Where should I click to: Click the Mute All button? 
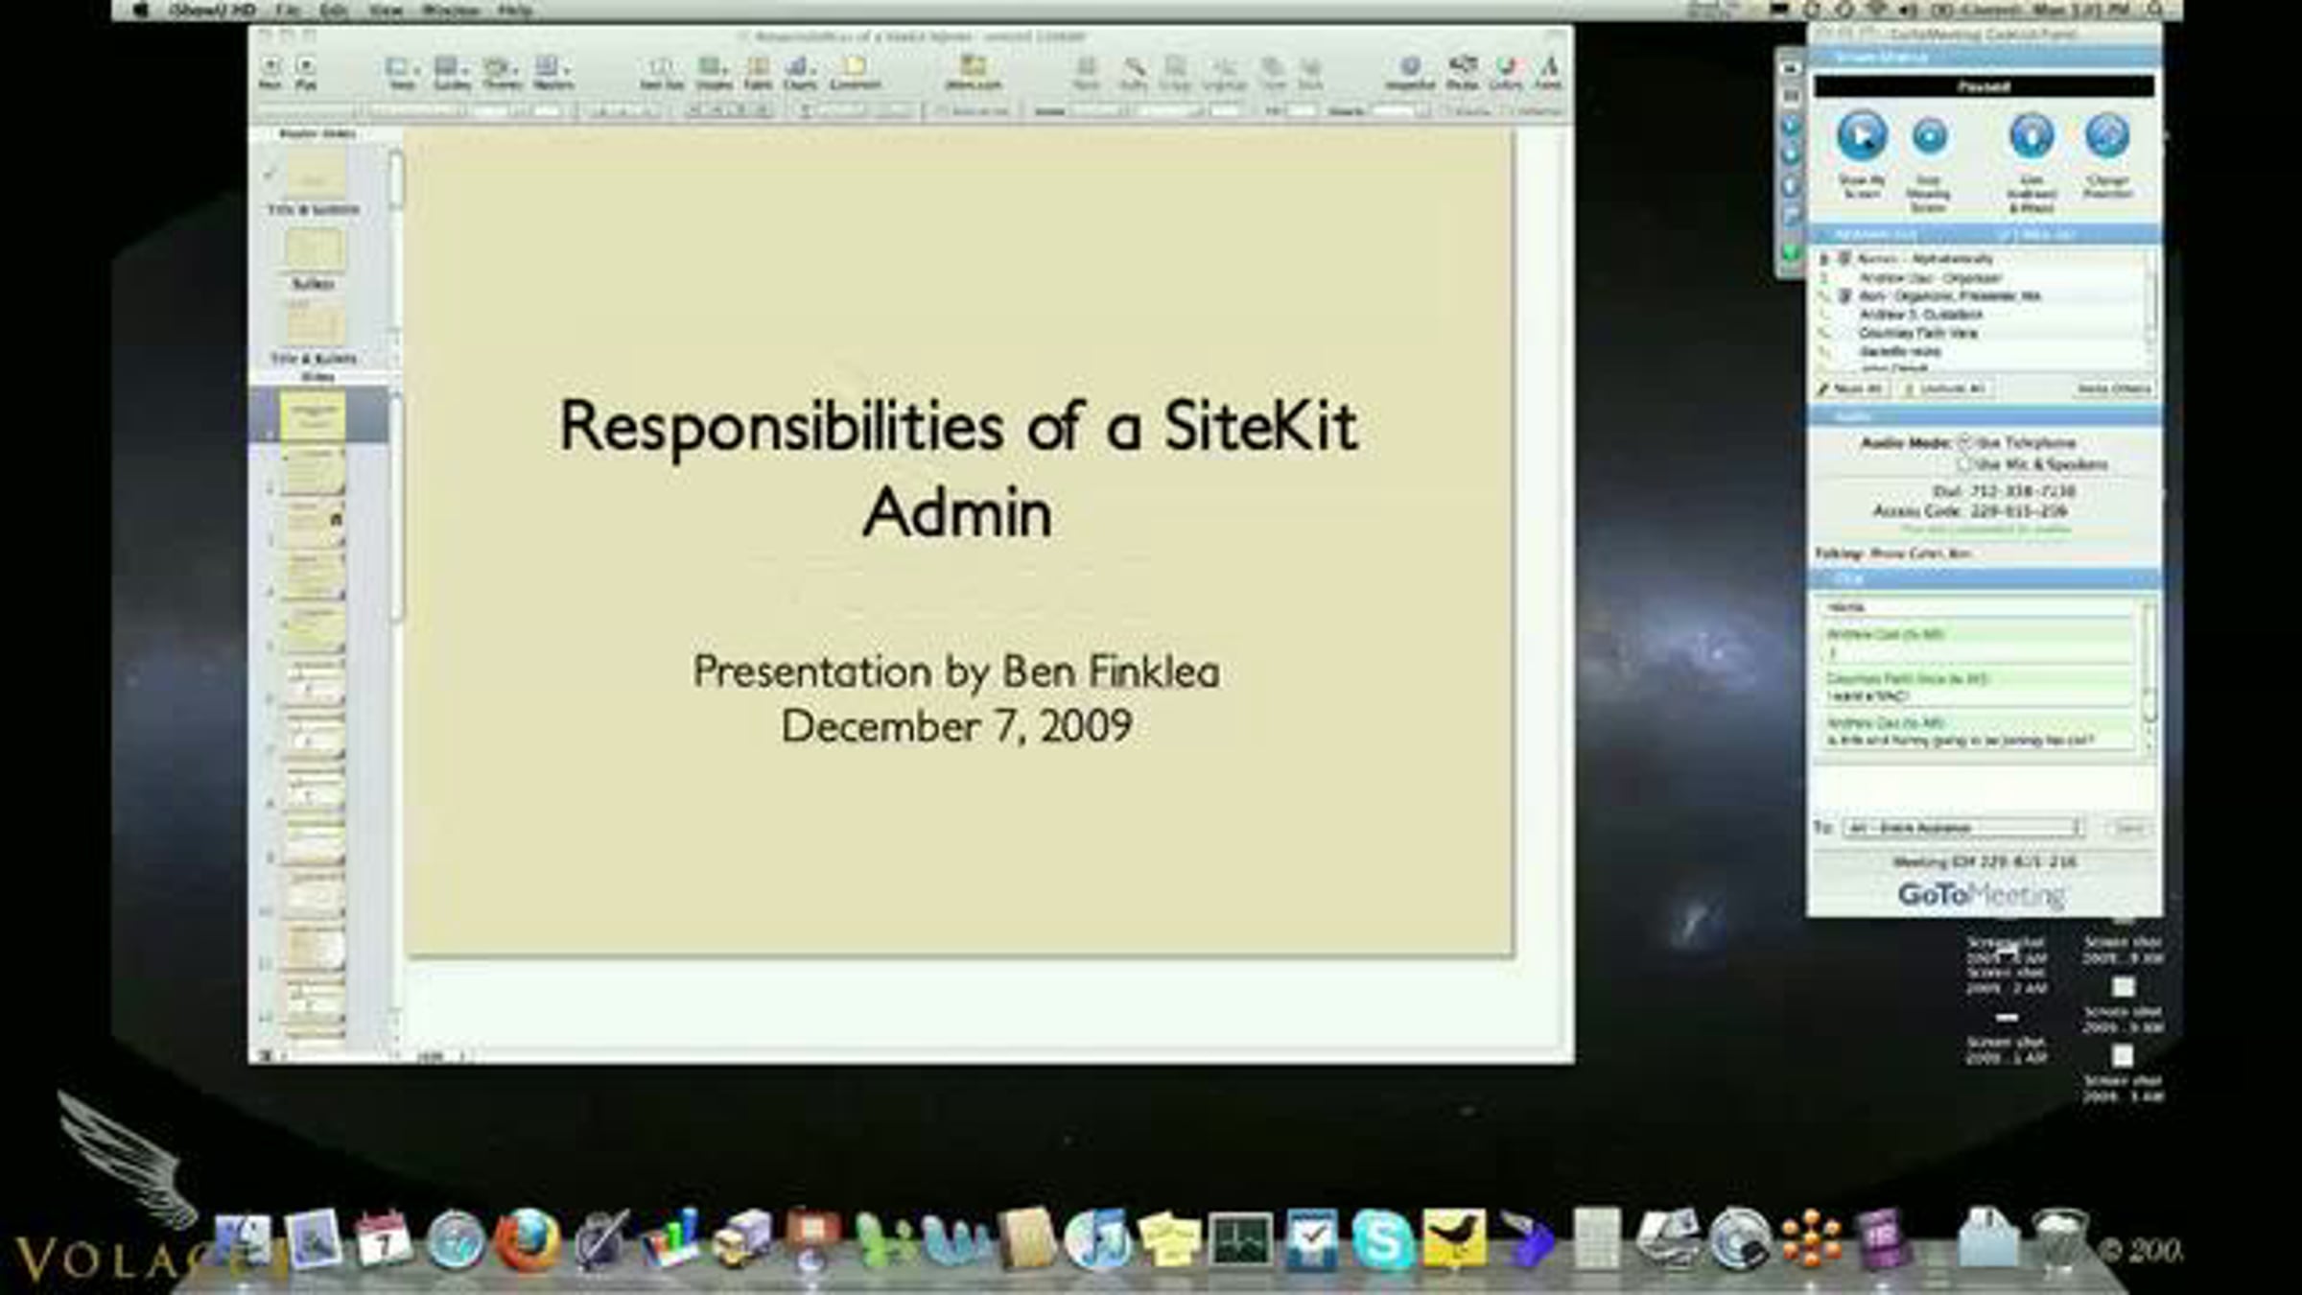point(1851,388)
